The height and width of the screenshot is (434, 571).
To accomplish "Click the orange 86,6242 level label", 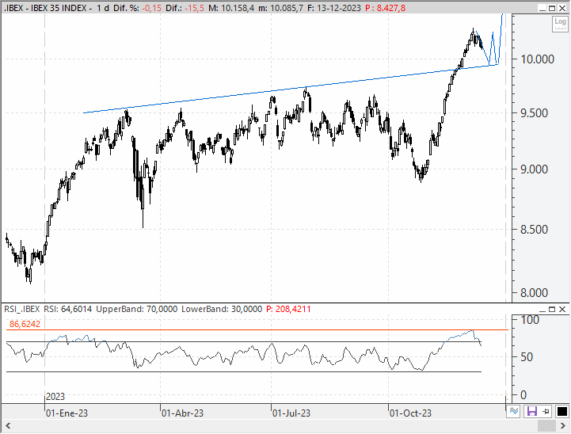I will tap(25, 324).
